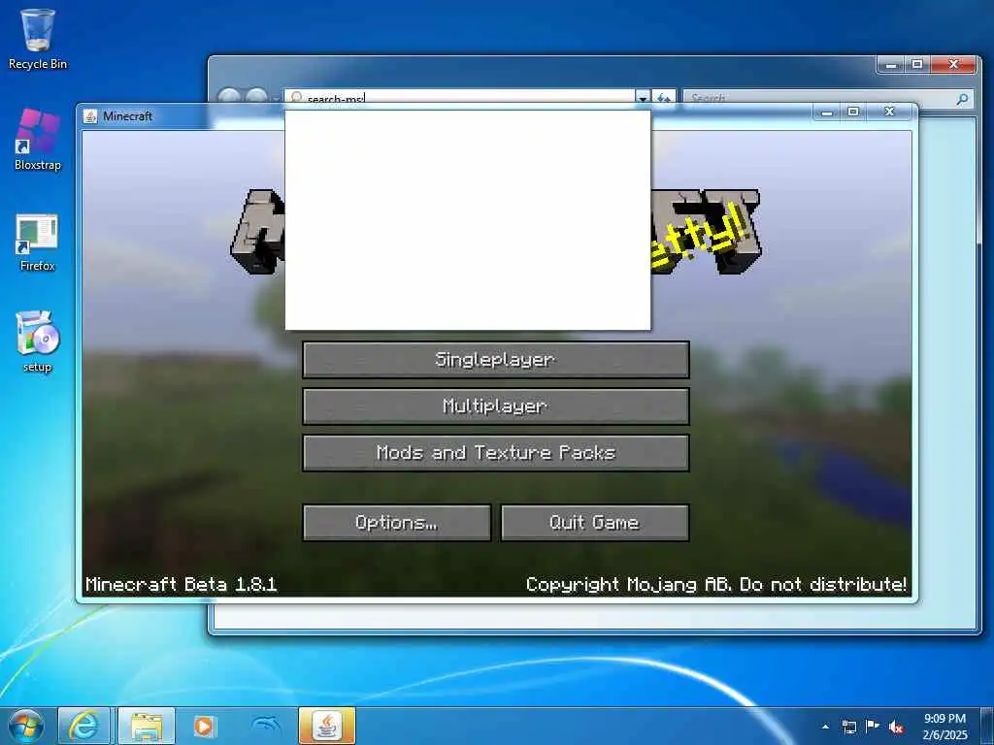
Task: Click the Explorer refresh button
Action: click(x=663, y=98)
